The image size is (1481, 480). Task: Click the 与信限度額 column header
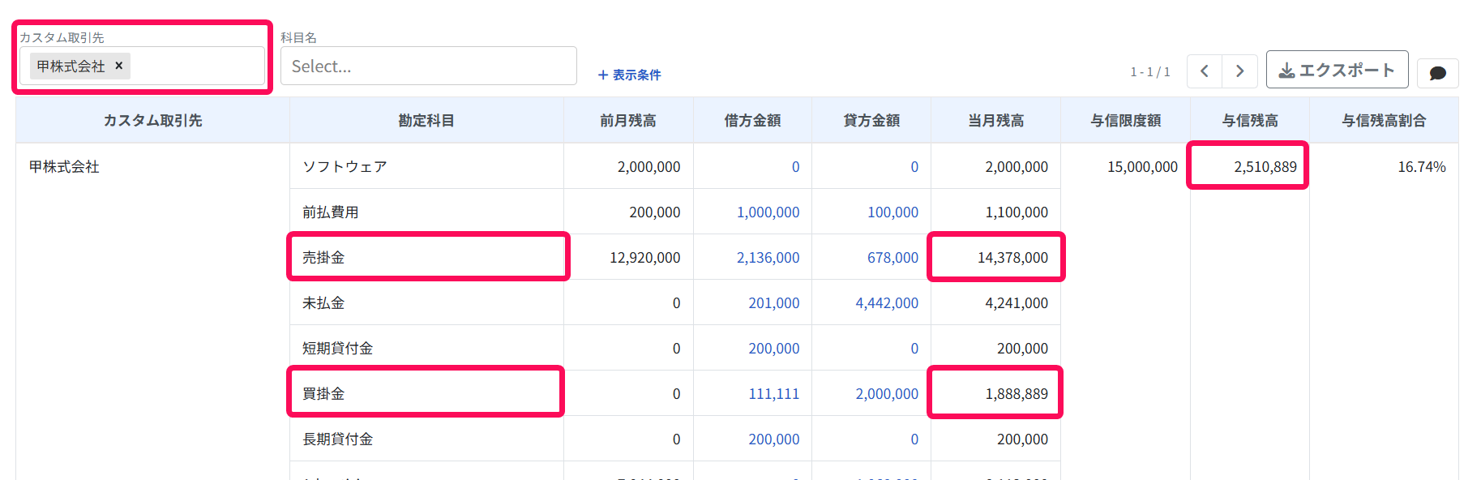pyautogui.click(x=1126, y=120)
